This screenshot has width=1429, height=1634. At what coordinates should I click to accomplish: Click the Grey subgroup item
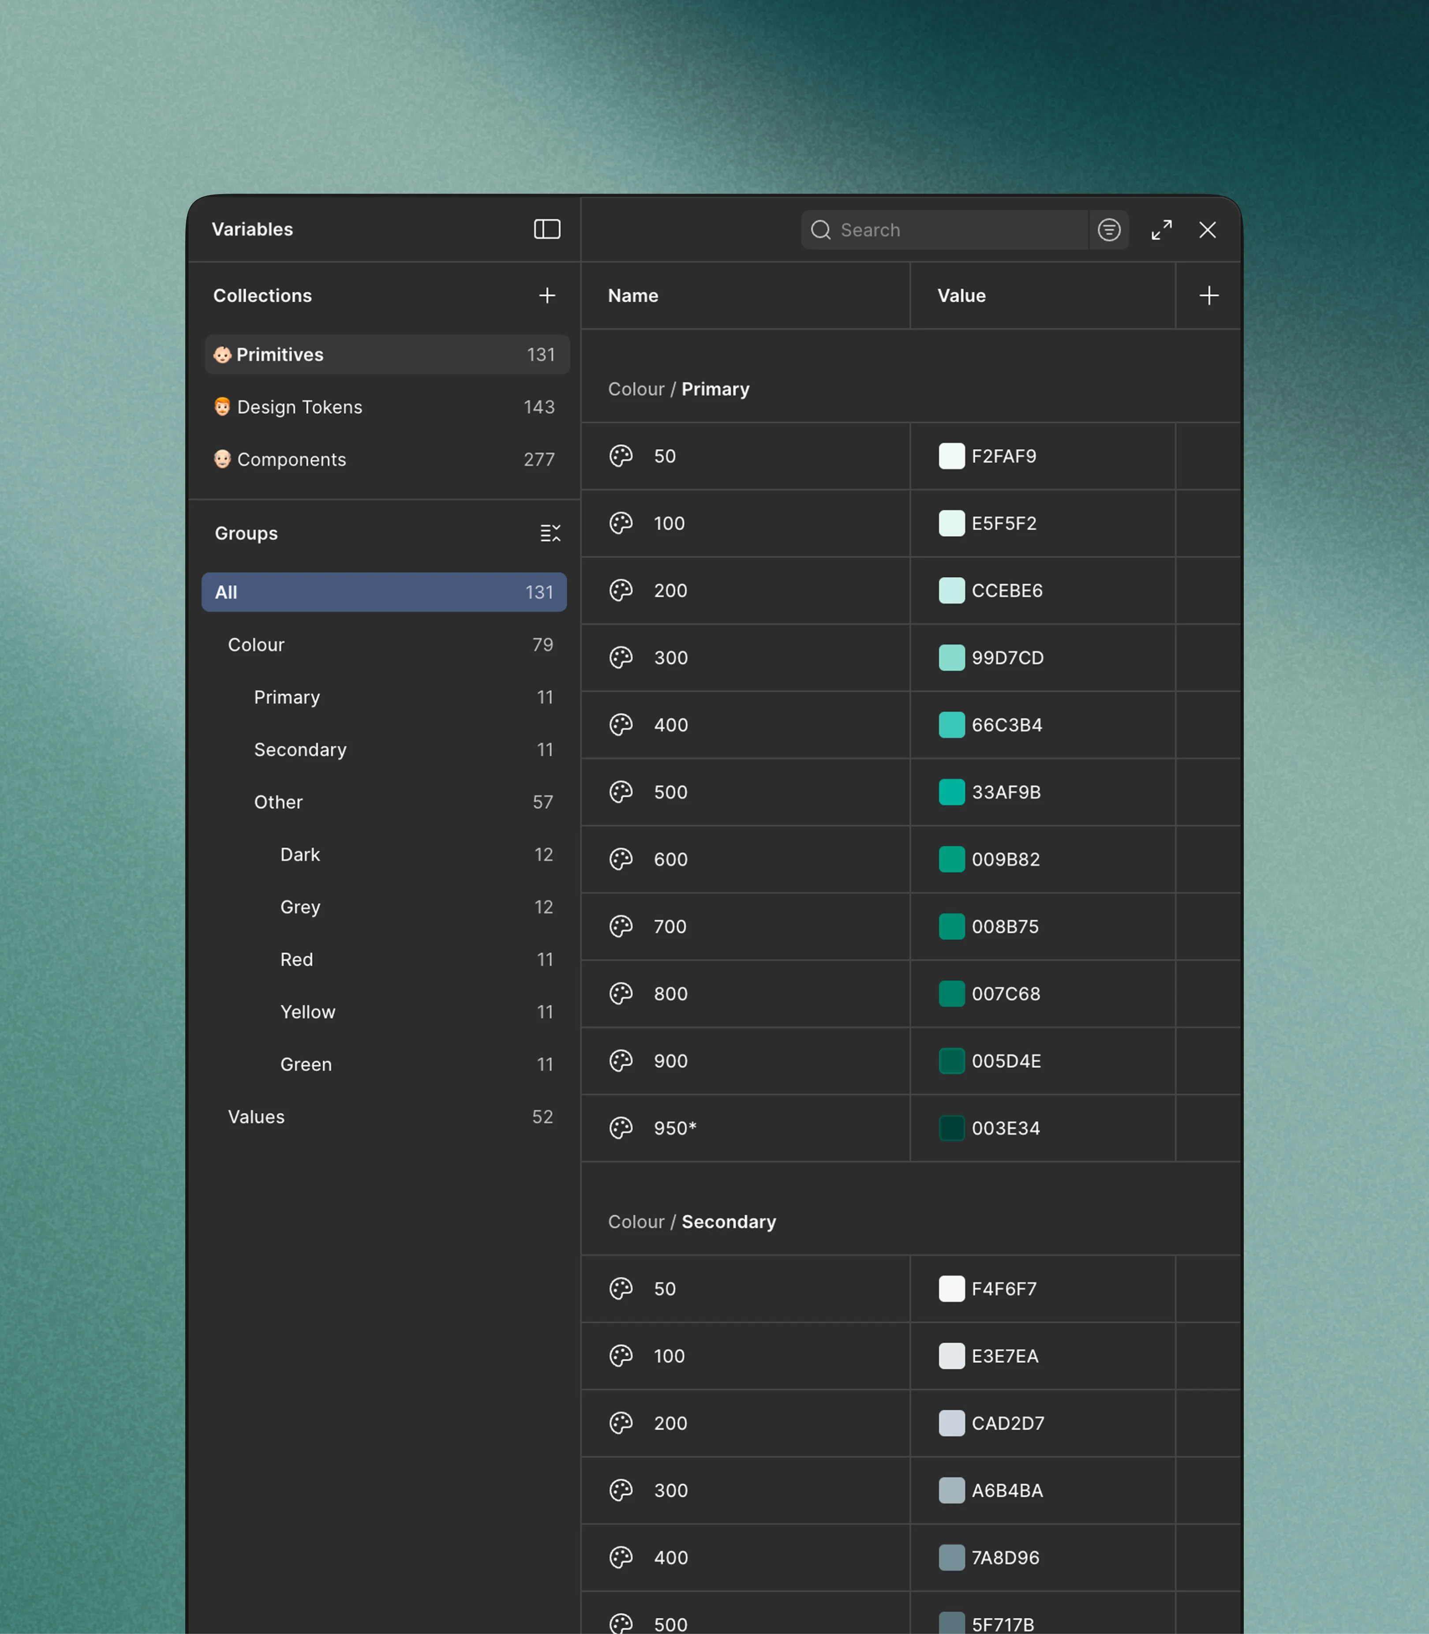click(x=300, y=907)
